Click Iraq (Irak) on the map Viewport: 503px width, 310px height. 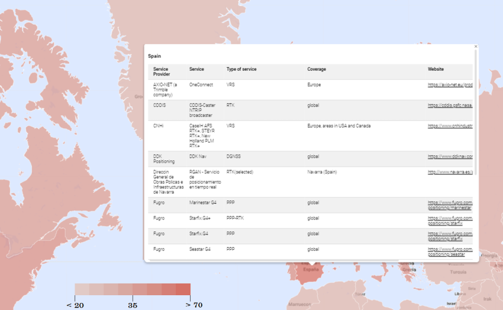pos(487,299)
